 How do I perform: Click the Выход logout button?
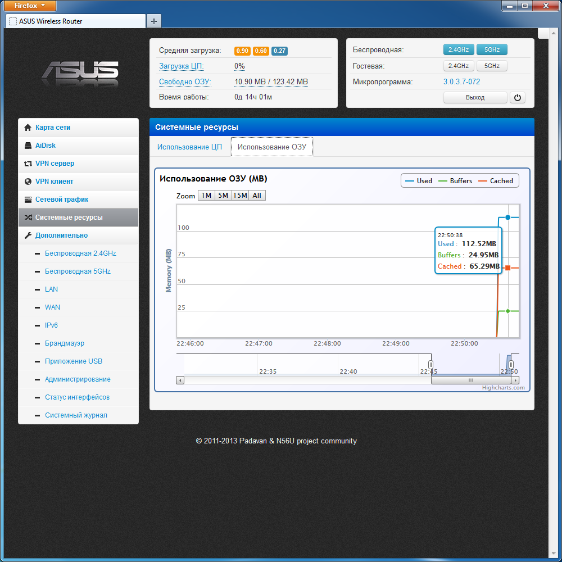pos(475,97)
